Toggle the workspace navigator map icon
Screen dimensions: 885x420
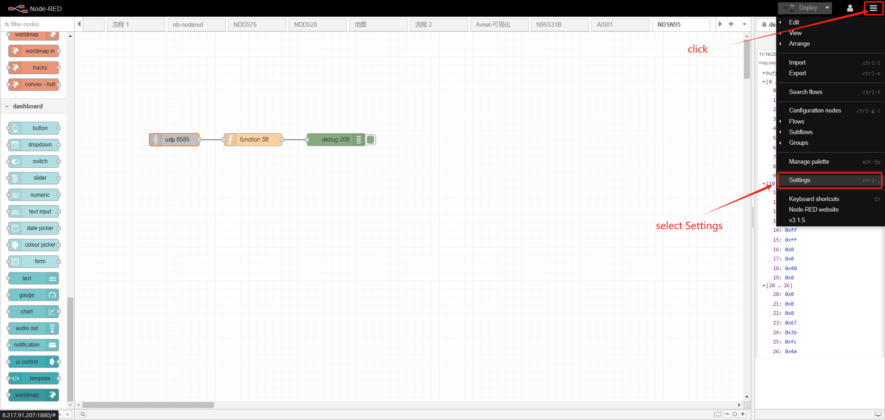(718, 414)
